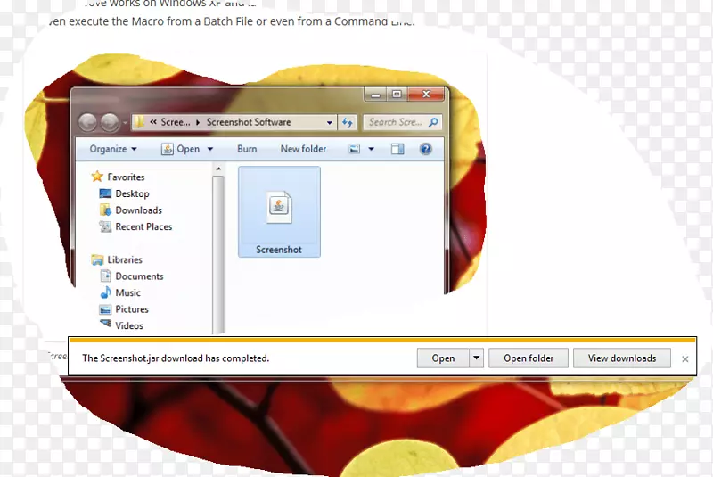713x477 pixels.
Task: Open the Music library in sidebar
Action: coord(127,292)
